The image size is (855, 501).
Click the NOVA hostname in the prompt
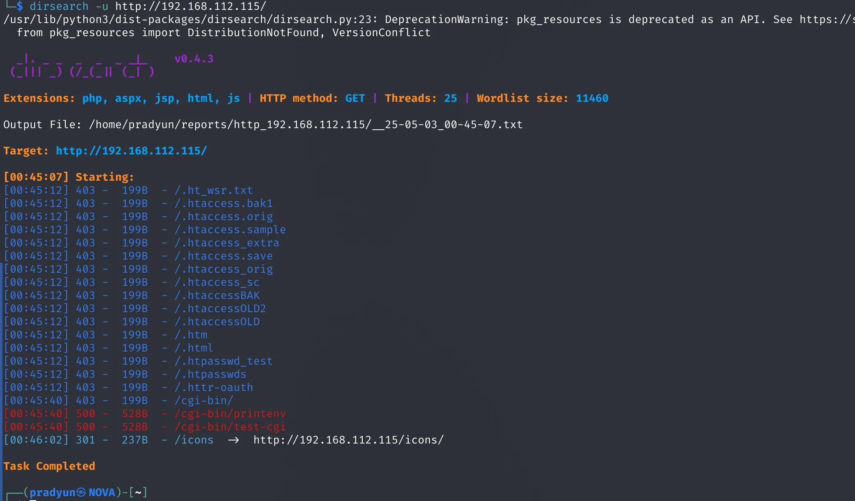coord(102,492)
